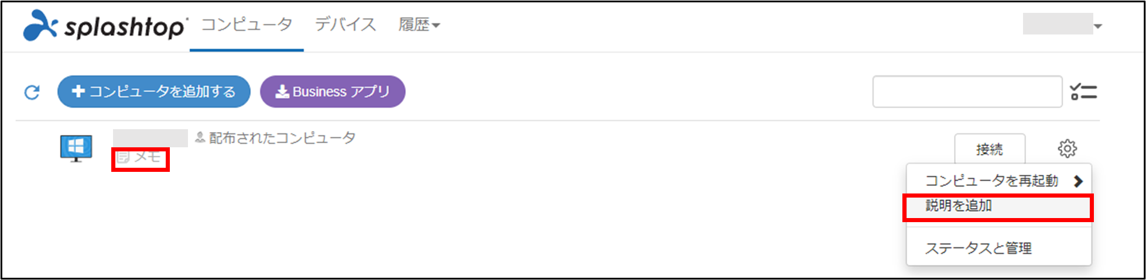Image resolution: width=1146 pixels, height=280 pixels.
Task: Open the 履歴 dropdown menu
Action: pyautogui.click(x=419, y=25)
